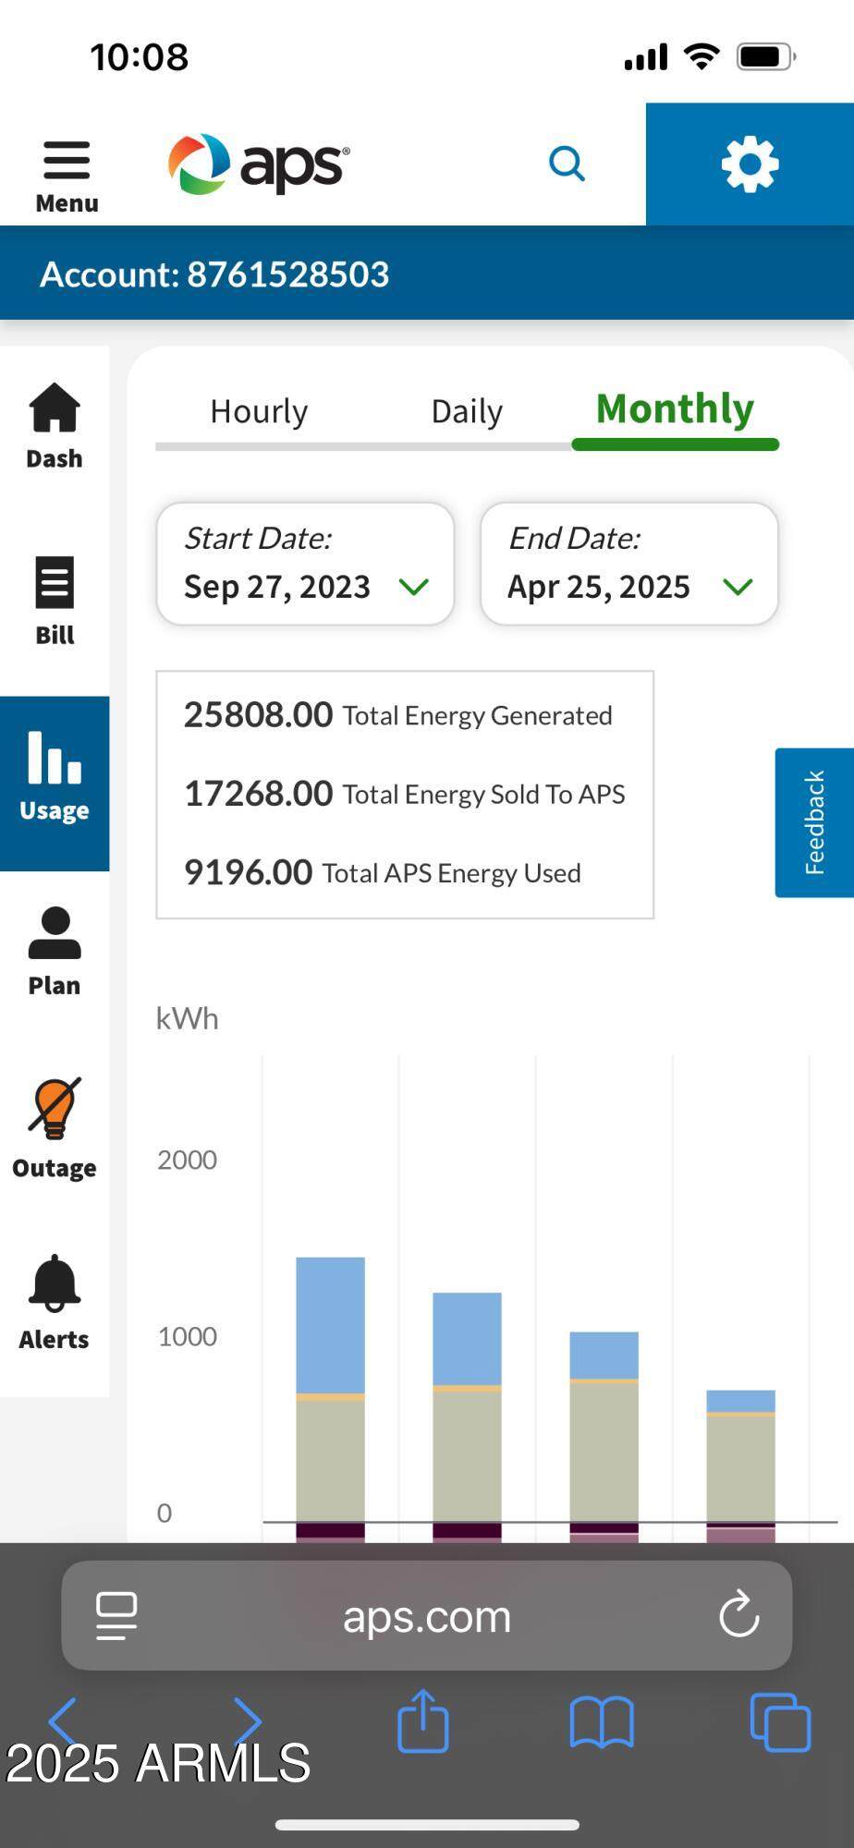854x1848 pixels.
Task: Click the APS logo
Action: (x=259, y=164)
